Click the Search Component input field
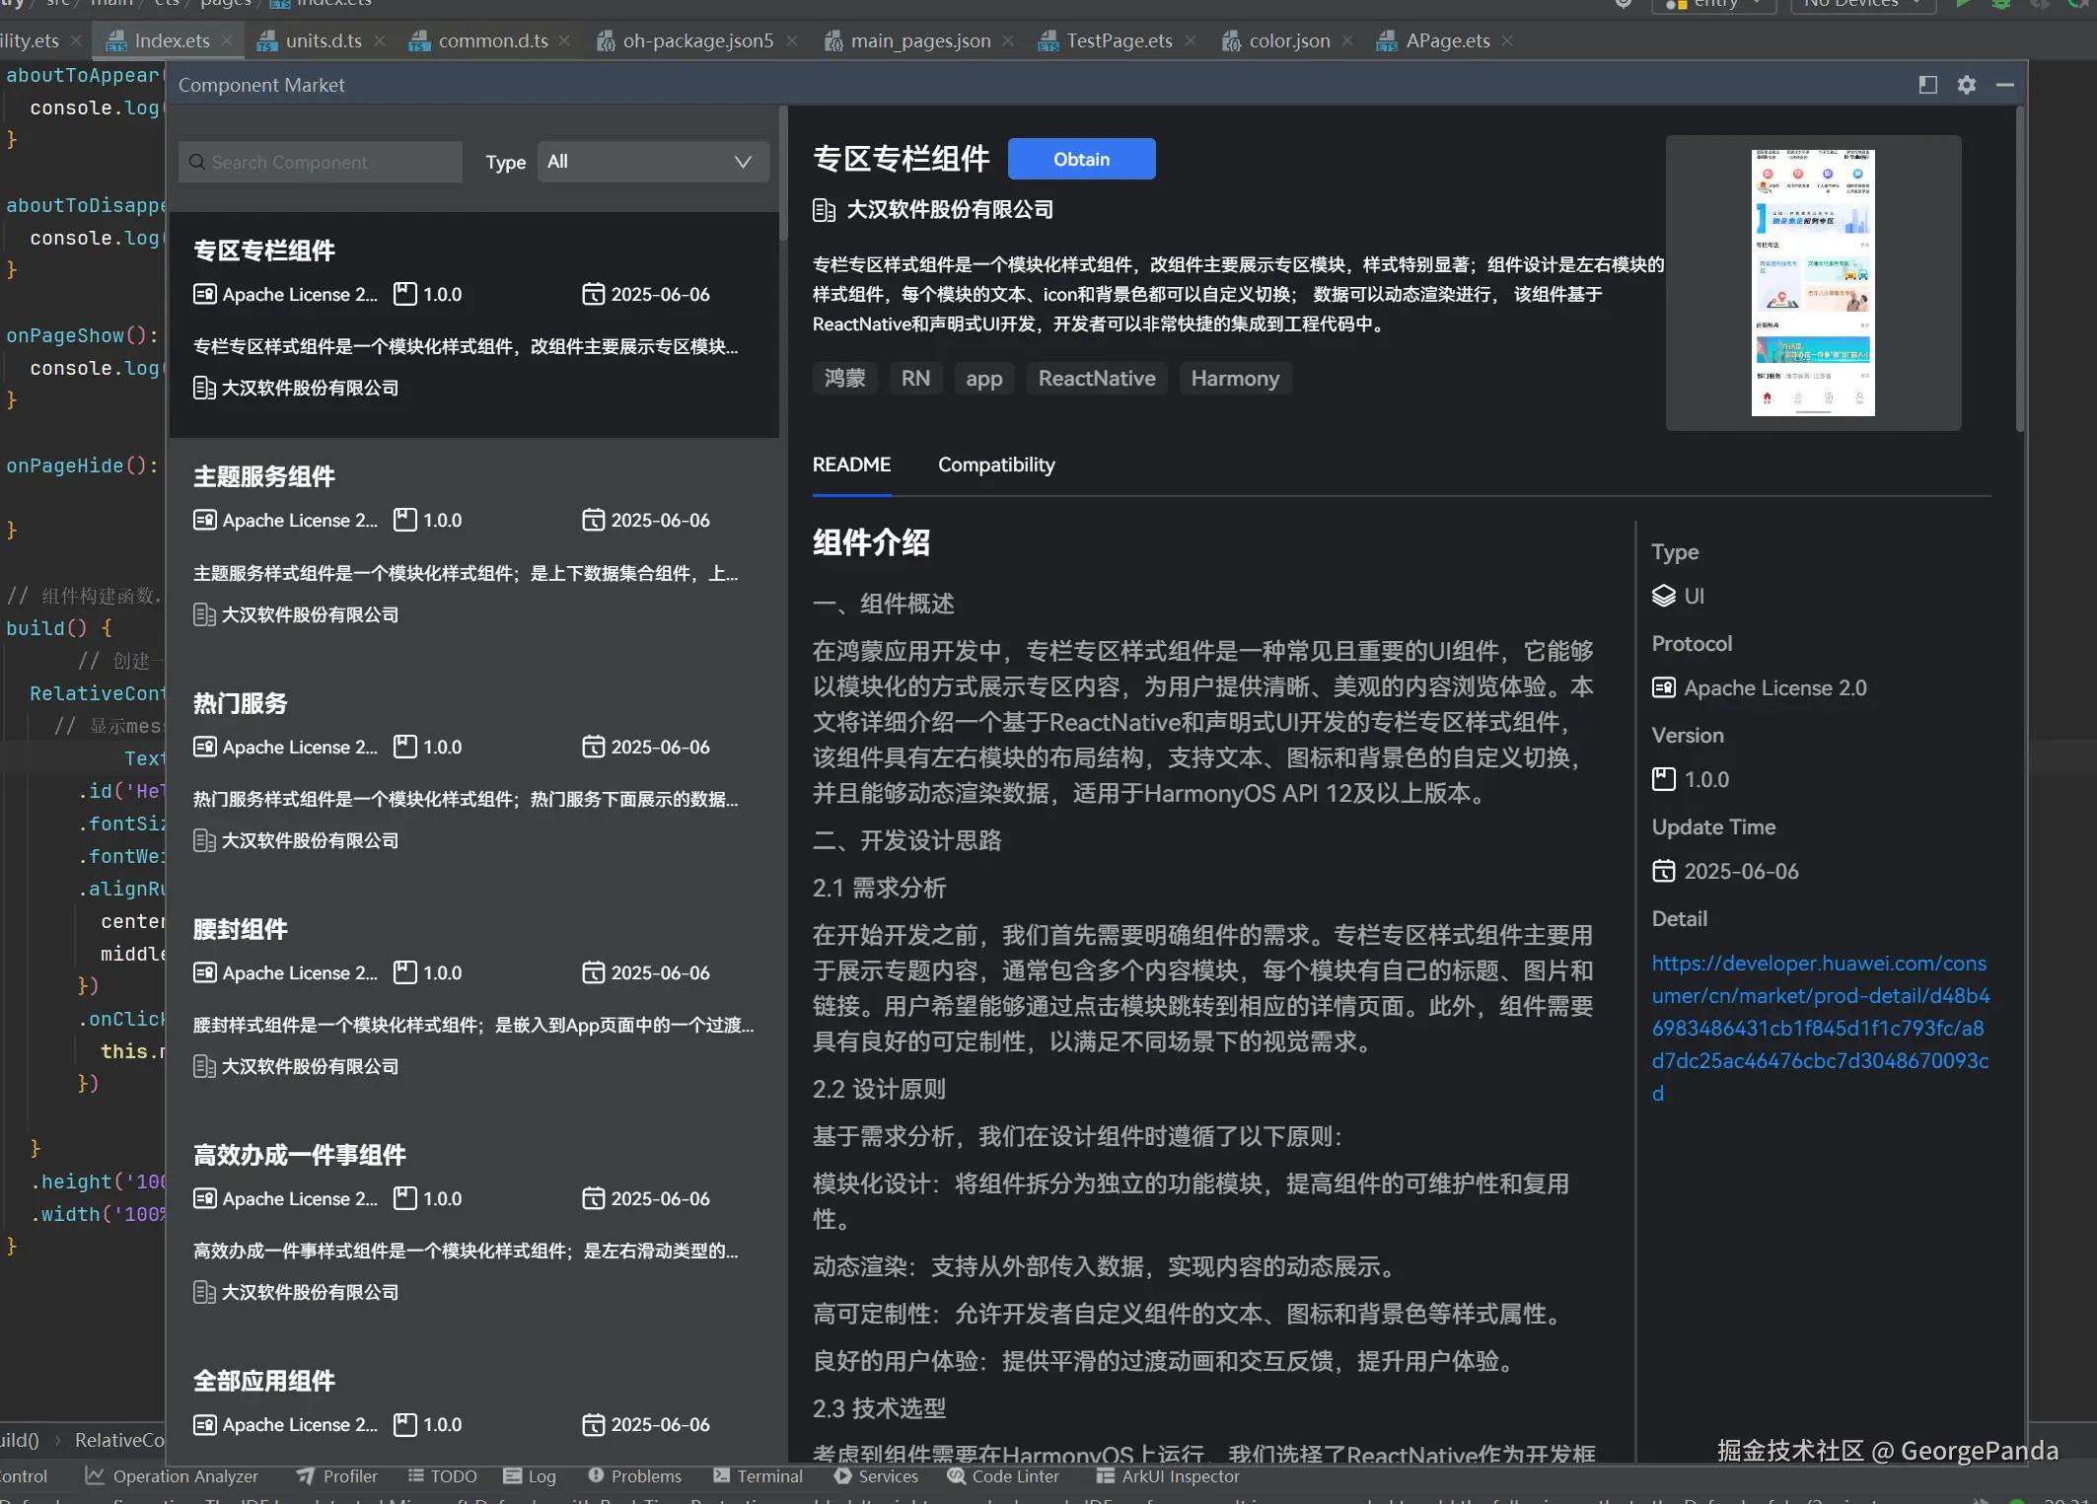Viewport: 2097px width, 1504px height. (320, 161)
